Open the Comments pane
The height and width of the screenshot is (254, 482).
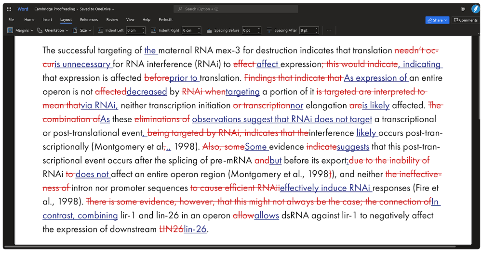465,20
